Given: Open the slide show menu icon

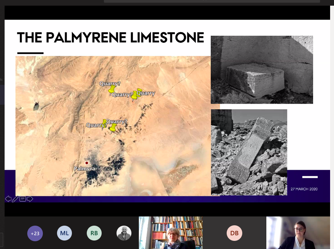Looking at the screenshot, I should [23, 199].
